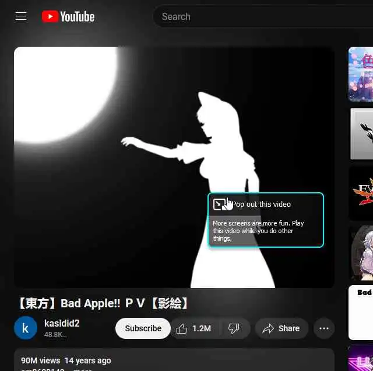Screen dimensions: 373x371
Task: Open the second grey recommended video thumbnail
Action: (361, 134)
